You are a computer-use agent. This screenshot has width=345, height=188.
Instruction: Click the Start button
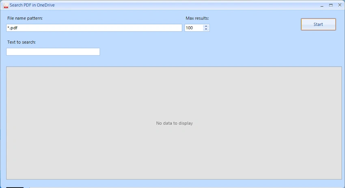coord(318,24)
